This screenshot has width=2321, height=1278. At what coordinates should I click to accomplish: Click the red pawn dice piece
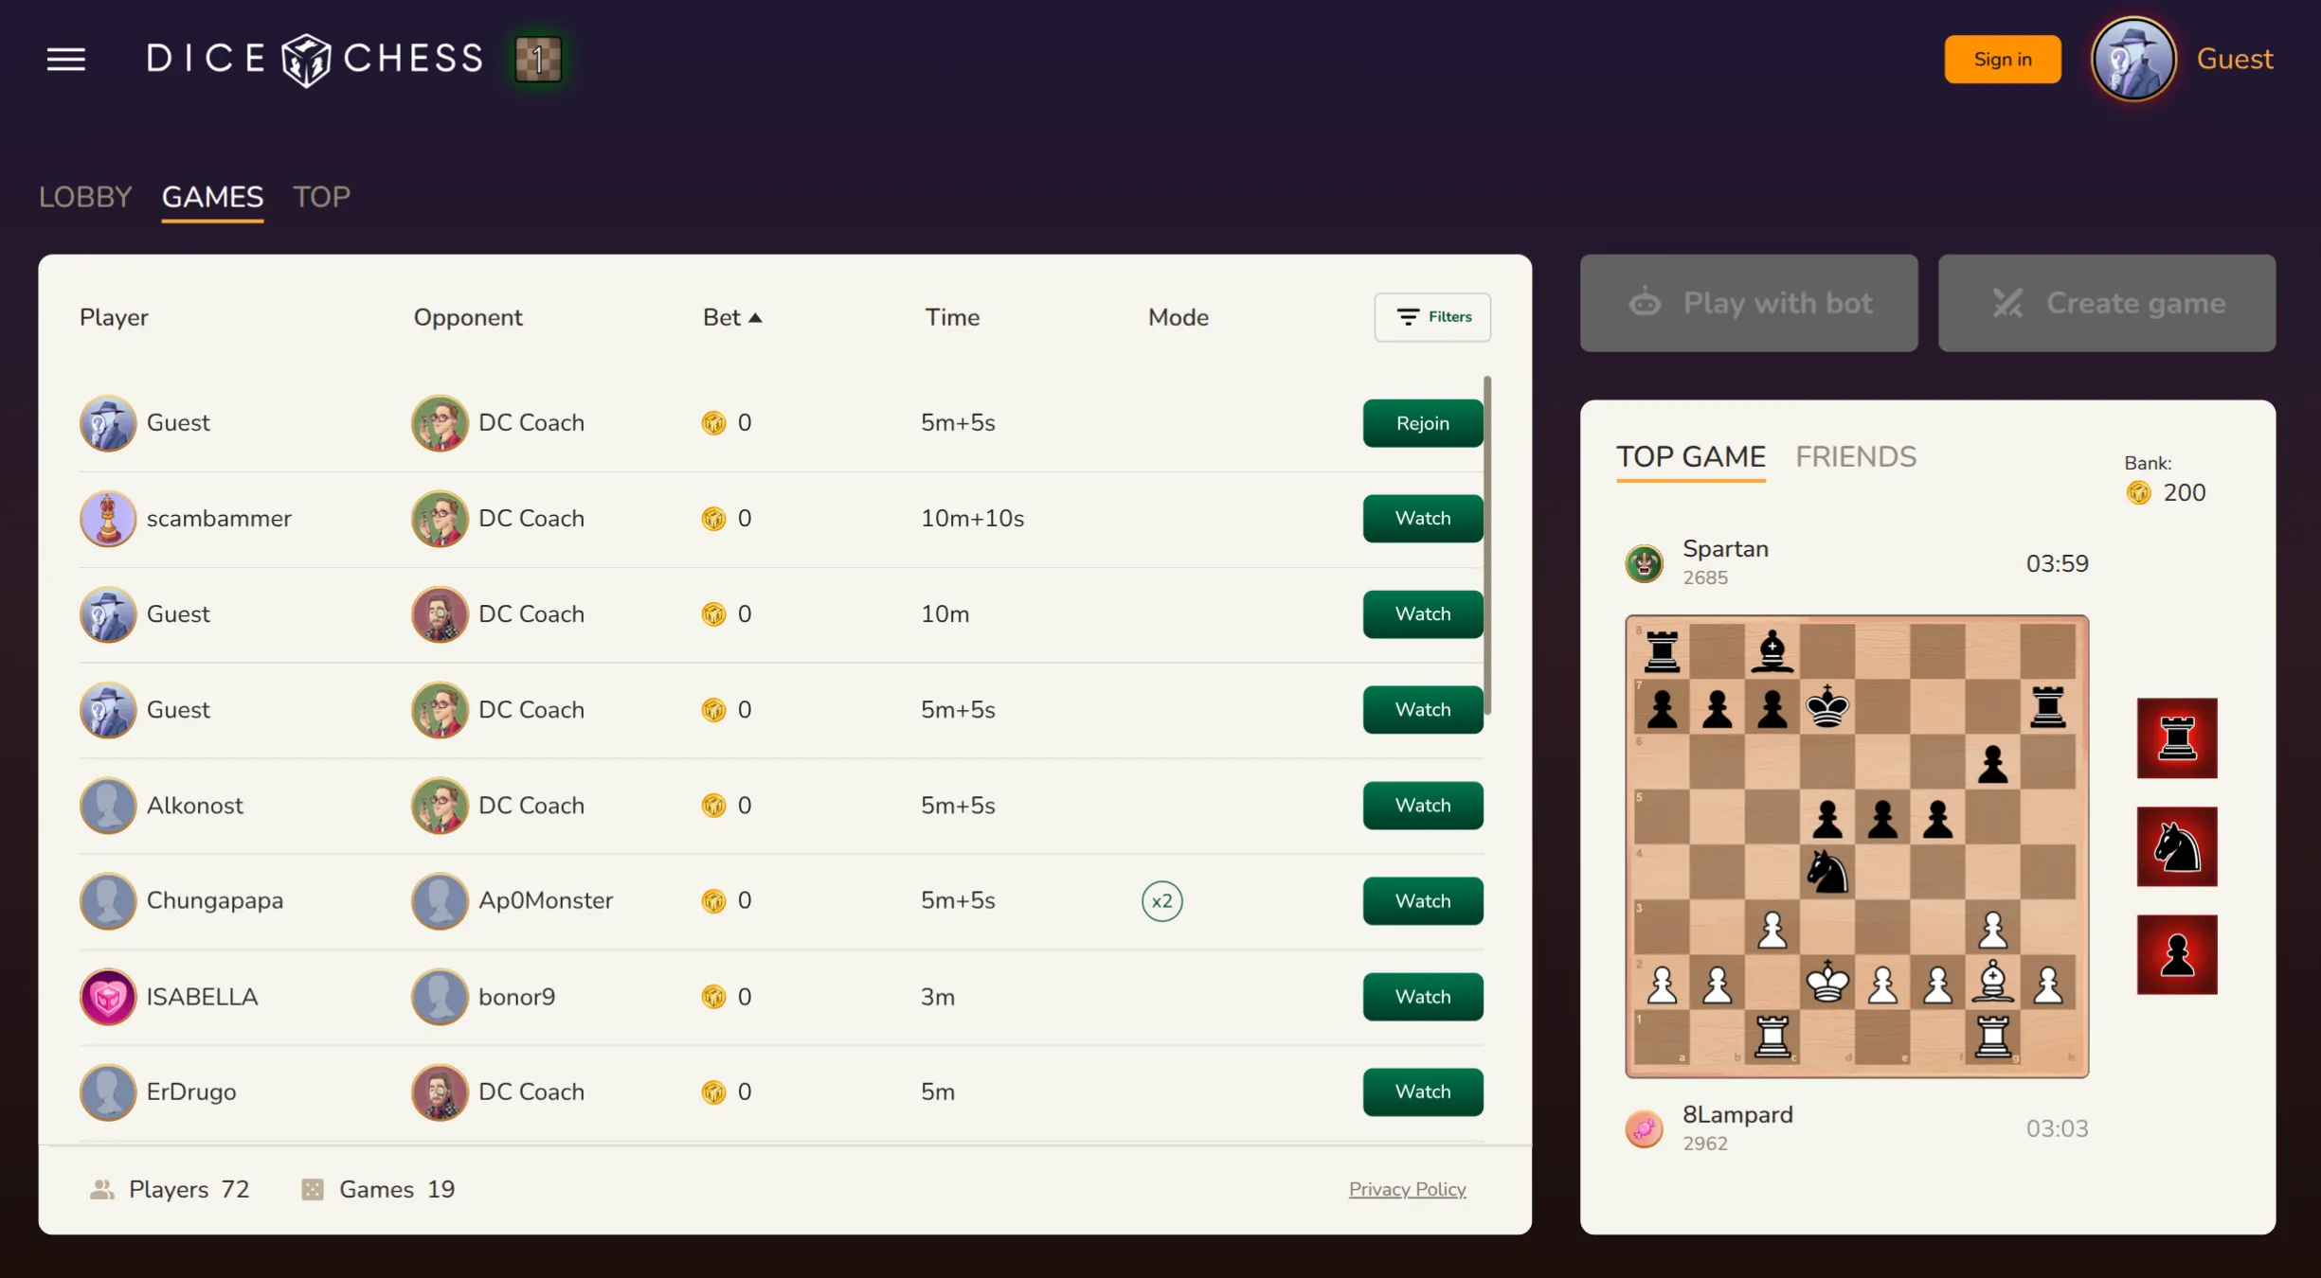click(x=2177, y=954)
